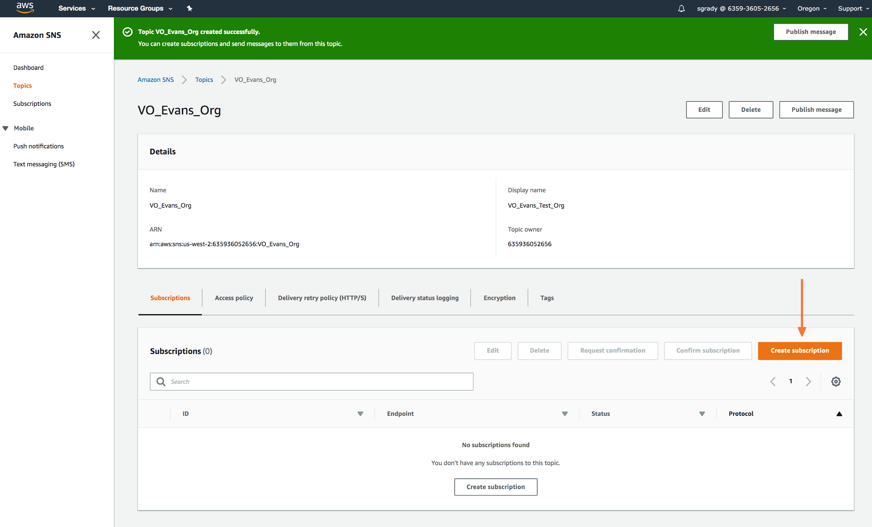Viewport: 872px width, 527px height.
Task: Open the Status column filter dropdown
Action: 702,414
